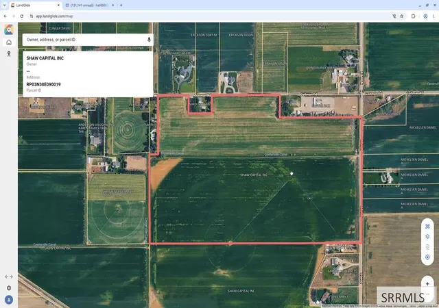439x308 pixels.
Task: Center the map on my current location
Action: click(x=427, y=257)
